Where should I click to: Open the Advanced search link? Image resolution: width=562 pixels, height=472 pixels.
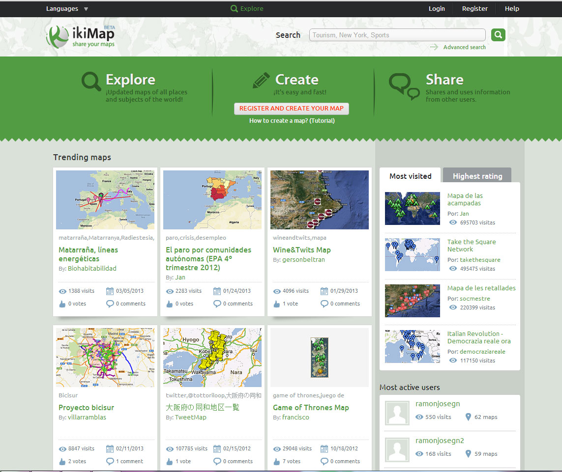(x=464, y=47)
